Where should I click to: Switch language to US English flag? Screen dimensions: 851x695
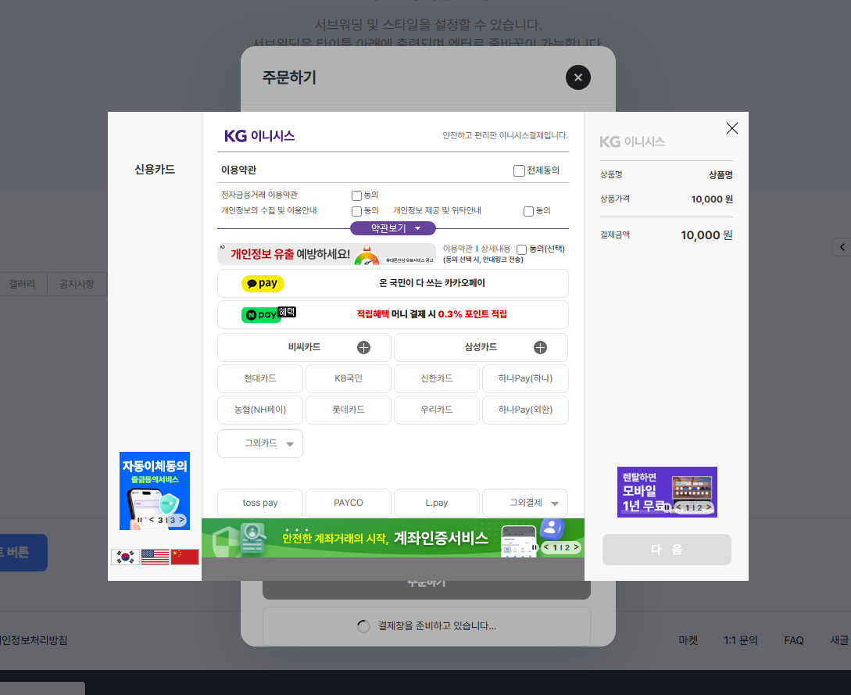[x=156, y=557]
